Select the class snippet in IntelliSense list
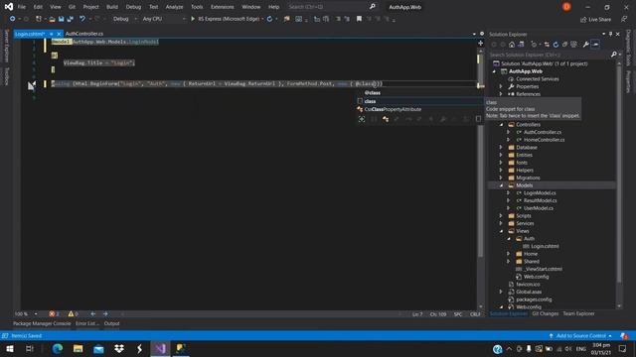The width and height of the screenshot is (636, 357). click(x=419, y=101)
